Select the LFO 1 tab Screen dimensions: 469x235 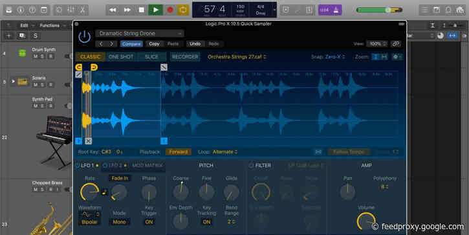87,166
